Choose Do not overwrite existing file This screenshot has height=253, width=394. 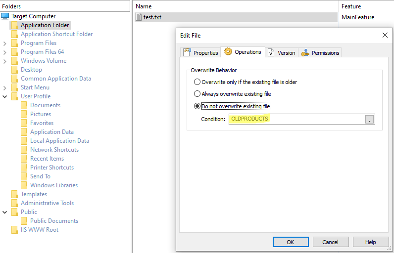pos(197,106)
